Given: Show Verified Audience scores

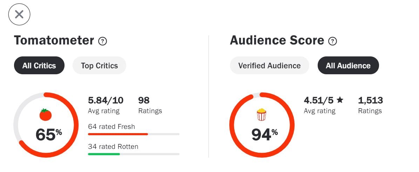Looking at the screenshot, I should tap(269, 66).
